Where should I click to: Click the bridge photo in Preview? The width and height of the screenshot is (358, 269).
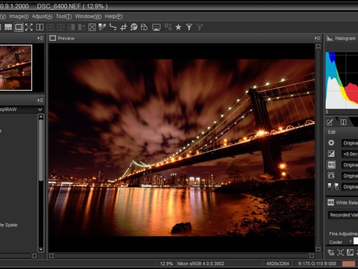click(181, 148)
